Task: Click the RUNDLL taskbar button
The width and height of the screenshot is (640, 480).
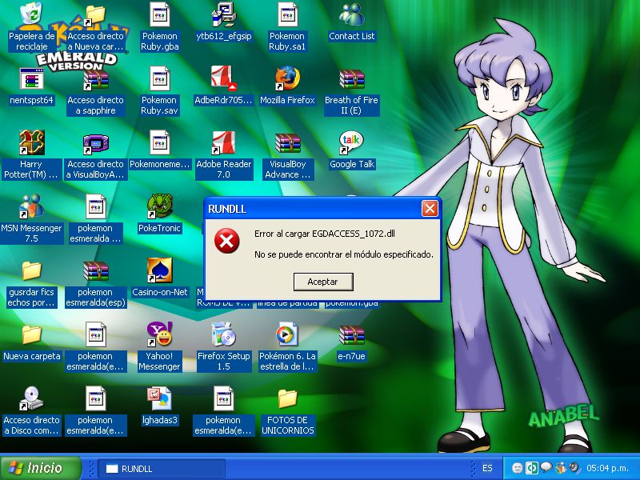Action: click(x=162, y=469)
